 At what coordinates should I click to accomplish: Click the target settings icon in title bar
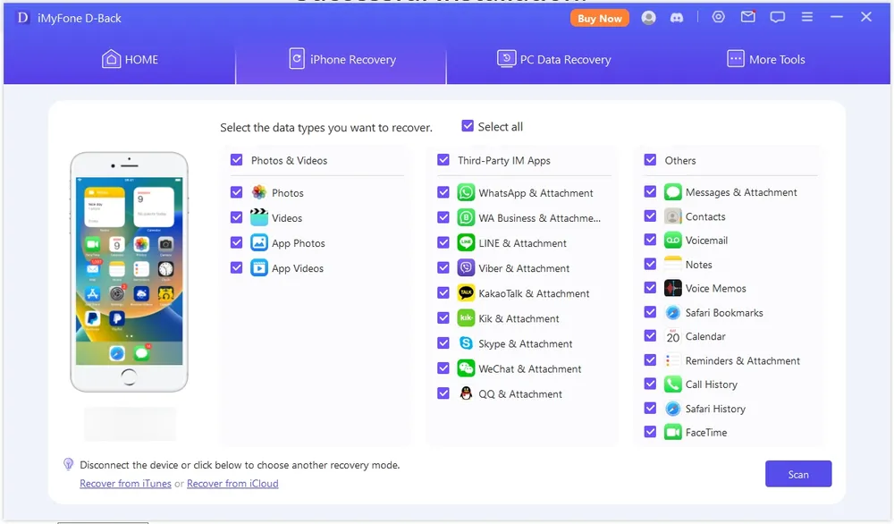719,17
